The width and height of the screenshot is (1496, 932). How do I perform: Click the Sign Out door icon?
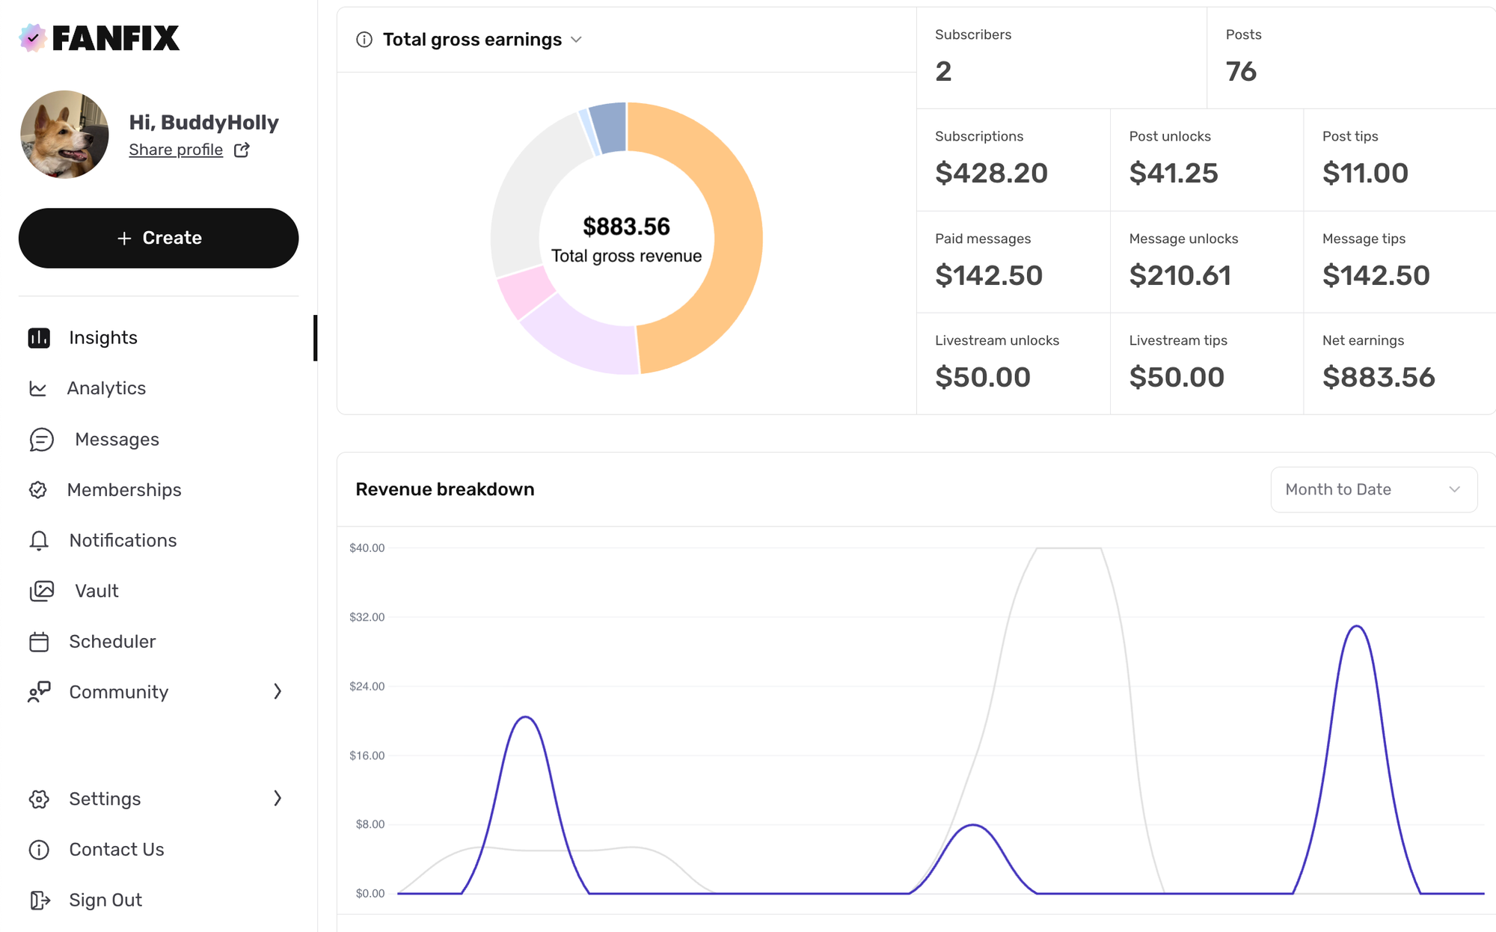40,900
